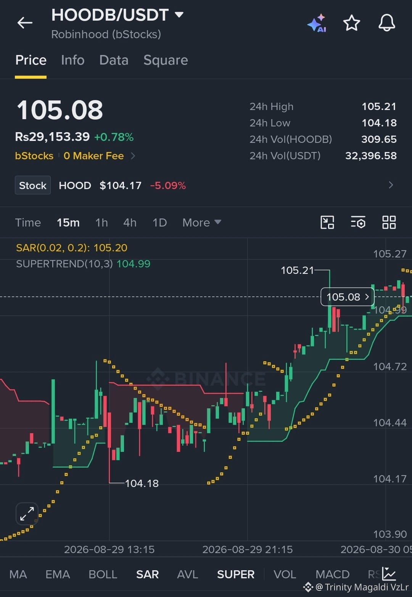Select the Time chart interval
The width and height of the screenshot is (412, 597).
(x=28, y=222)
